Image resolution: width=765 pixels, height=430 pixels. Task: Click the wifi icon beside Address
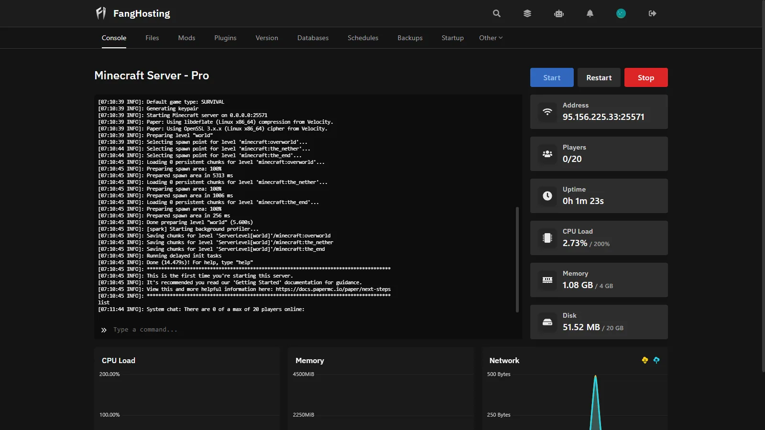[547, 112]
